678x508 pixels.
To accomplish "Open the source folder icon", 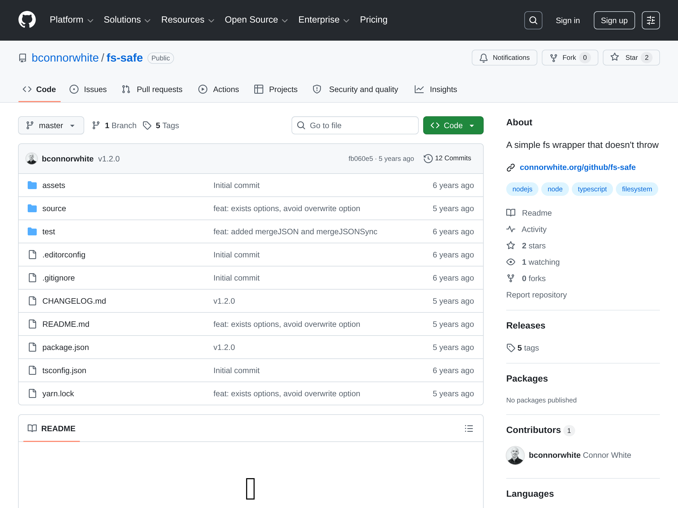I will (32, 209).
